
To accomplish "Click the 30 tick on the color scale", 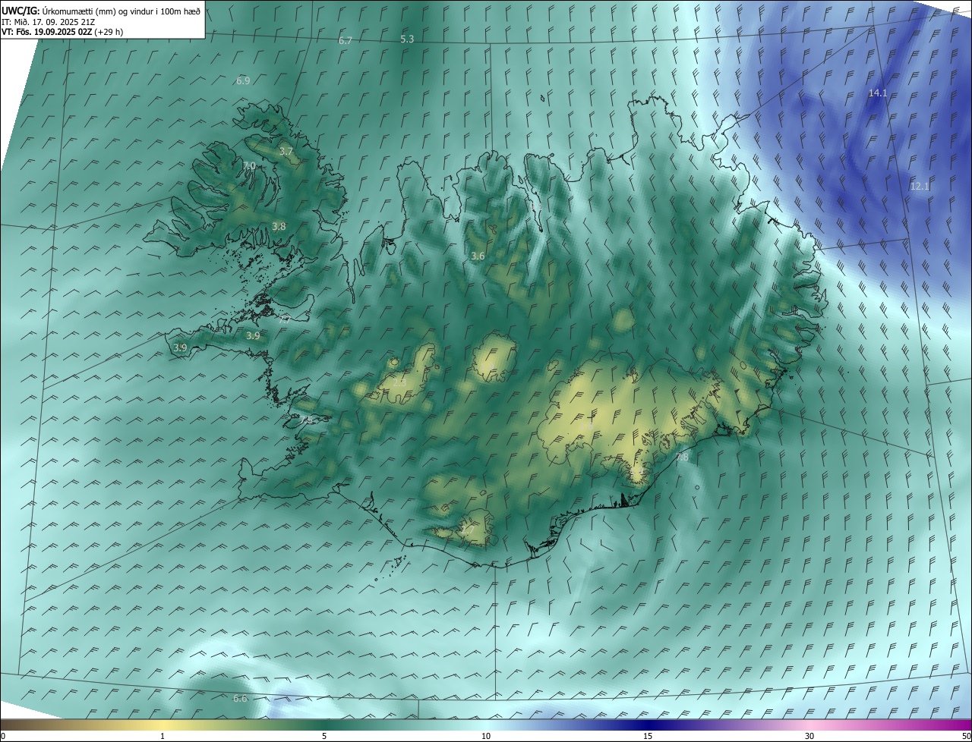I will (809, 736).
